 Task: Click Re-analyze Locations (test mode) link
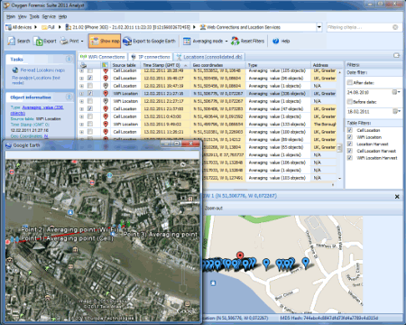click(36, 80)
